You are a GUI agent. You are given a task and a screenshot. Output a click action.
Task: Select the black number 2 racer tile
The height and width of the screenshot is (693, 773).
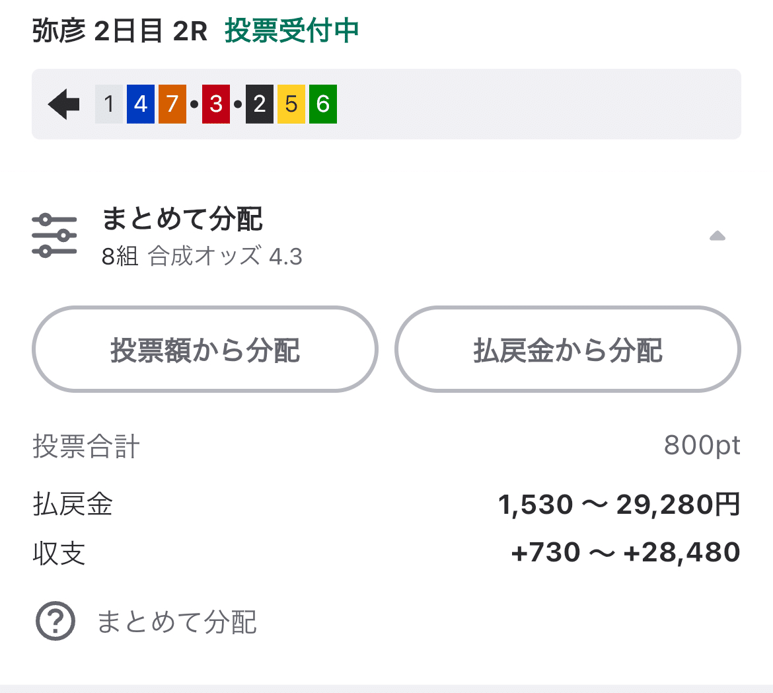click(x=259, y=103)
